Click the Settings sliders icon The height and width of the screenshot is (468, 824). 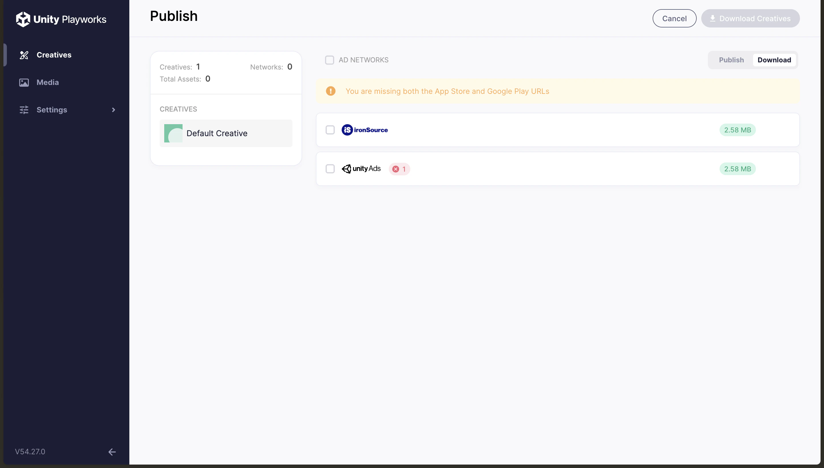24,110
